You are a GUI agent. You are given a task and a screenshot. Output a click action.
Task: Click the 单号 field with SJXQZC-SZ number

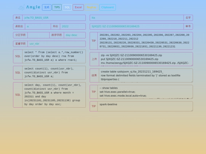(x=137, y=26)
